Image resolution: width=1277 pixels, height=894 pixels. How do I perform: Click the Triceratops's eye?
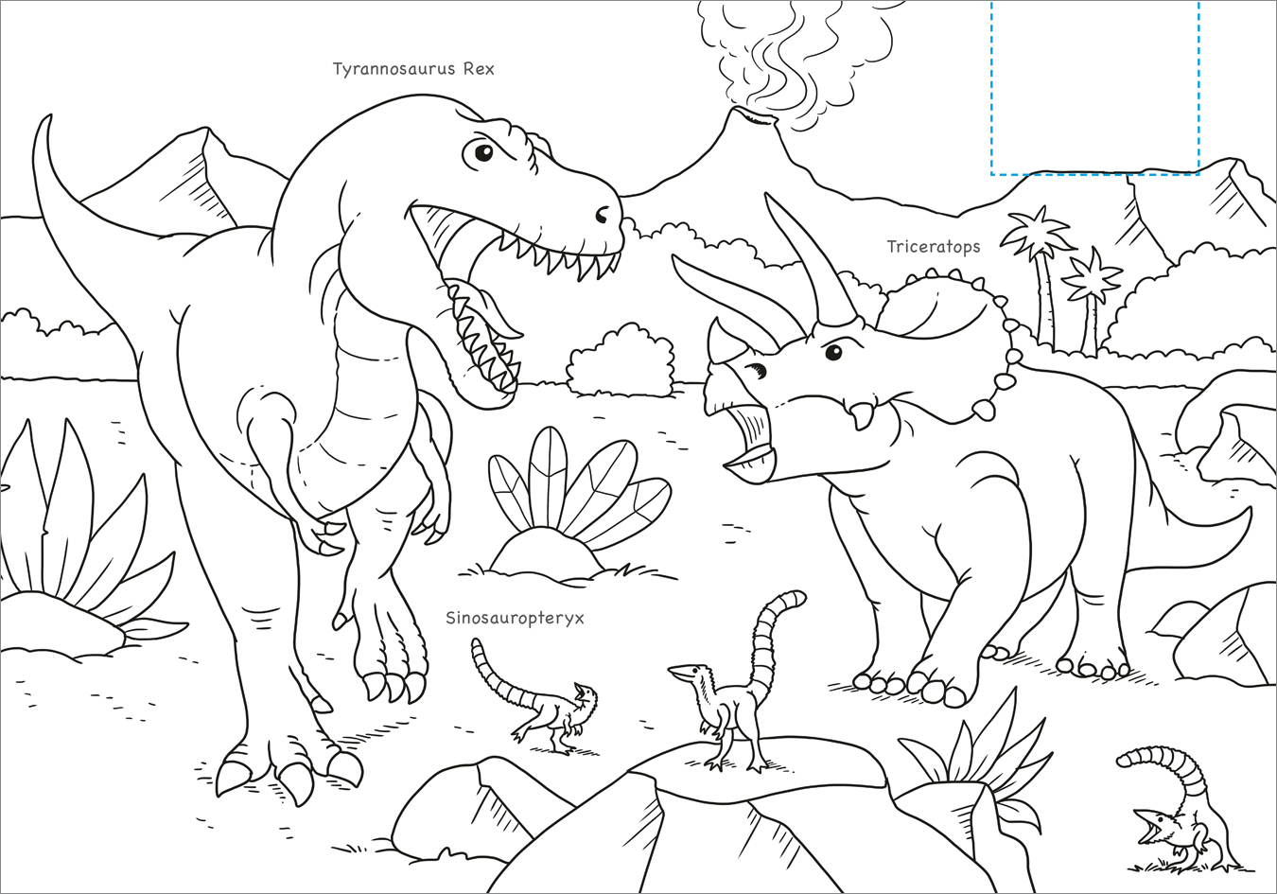pyautogui.click(x=832, y=353)
